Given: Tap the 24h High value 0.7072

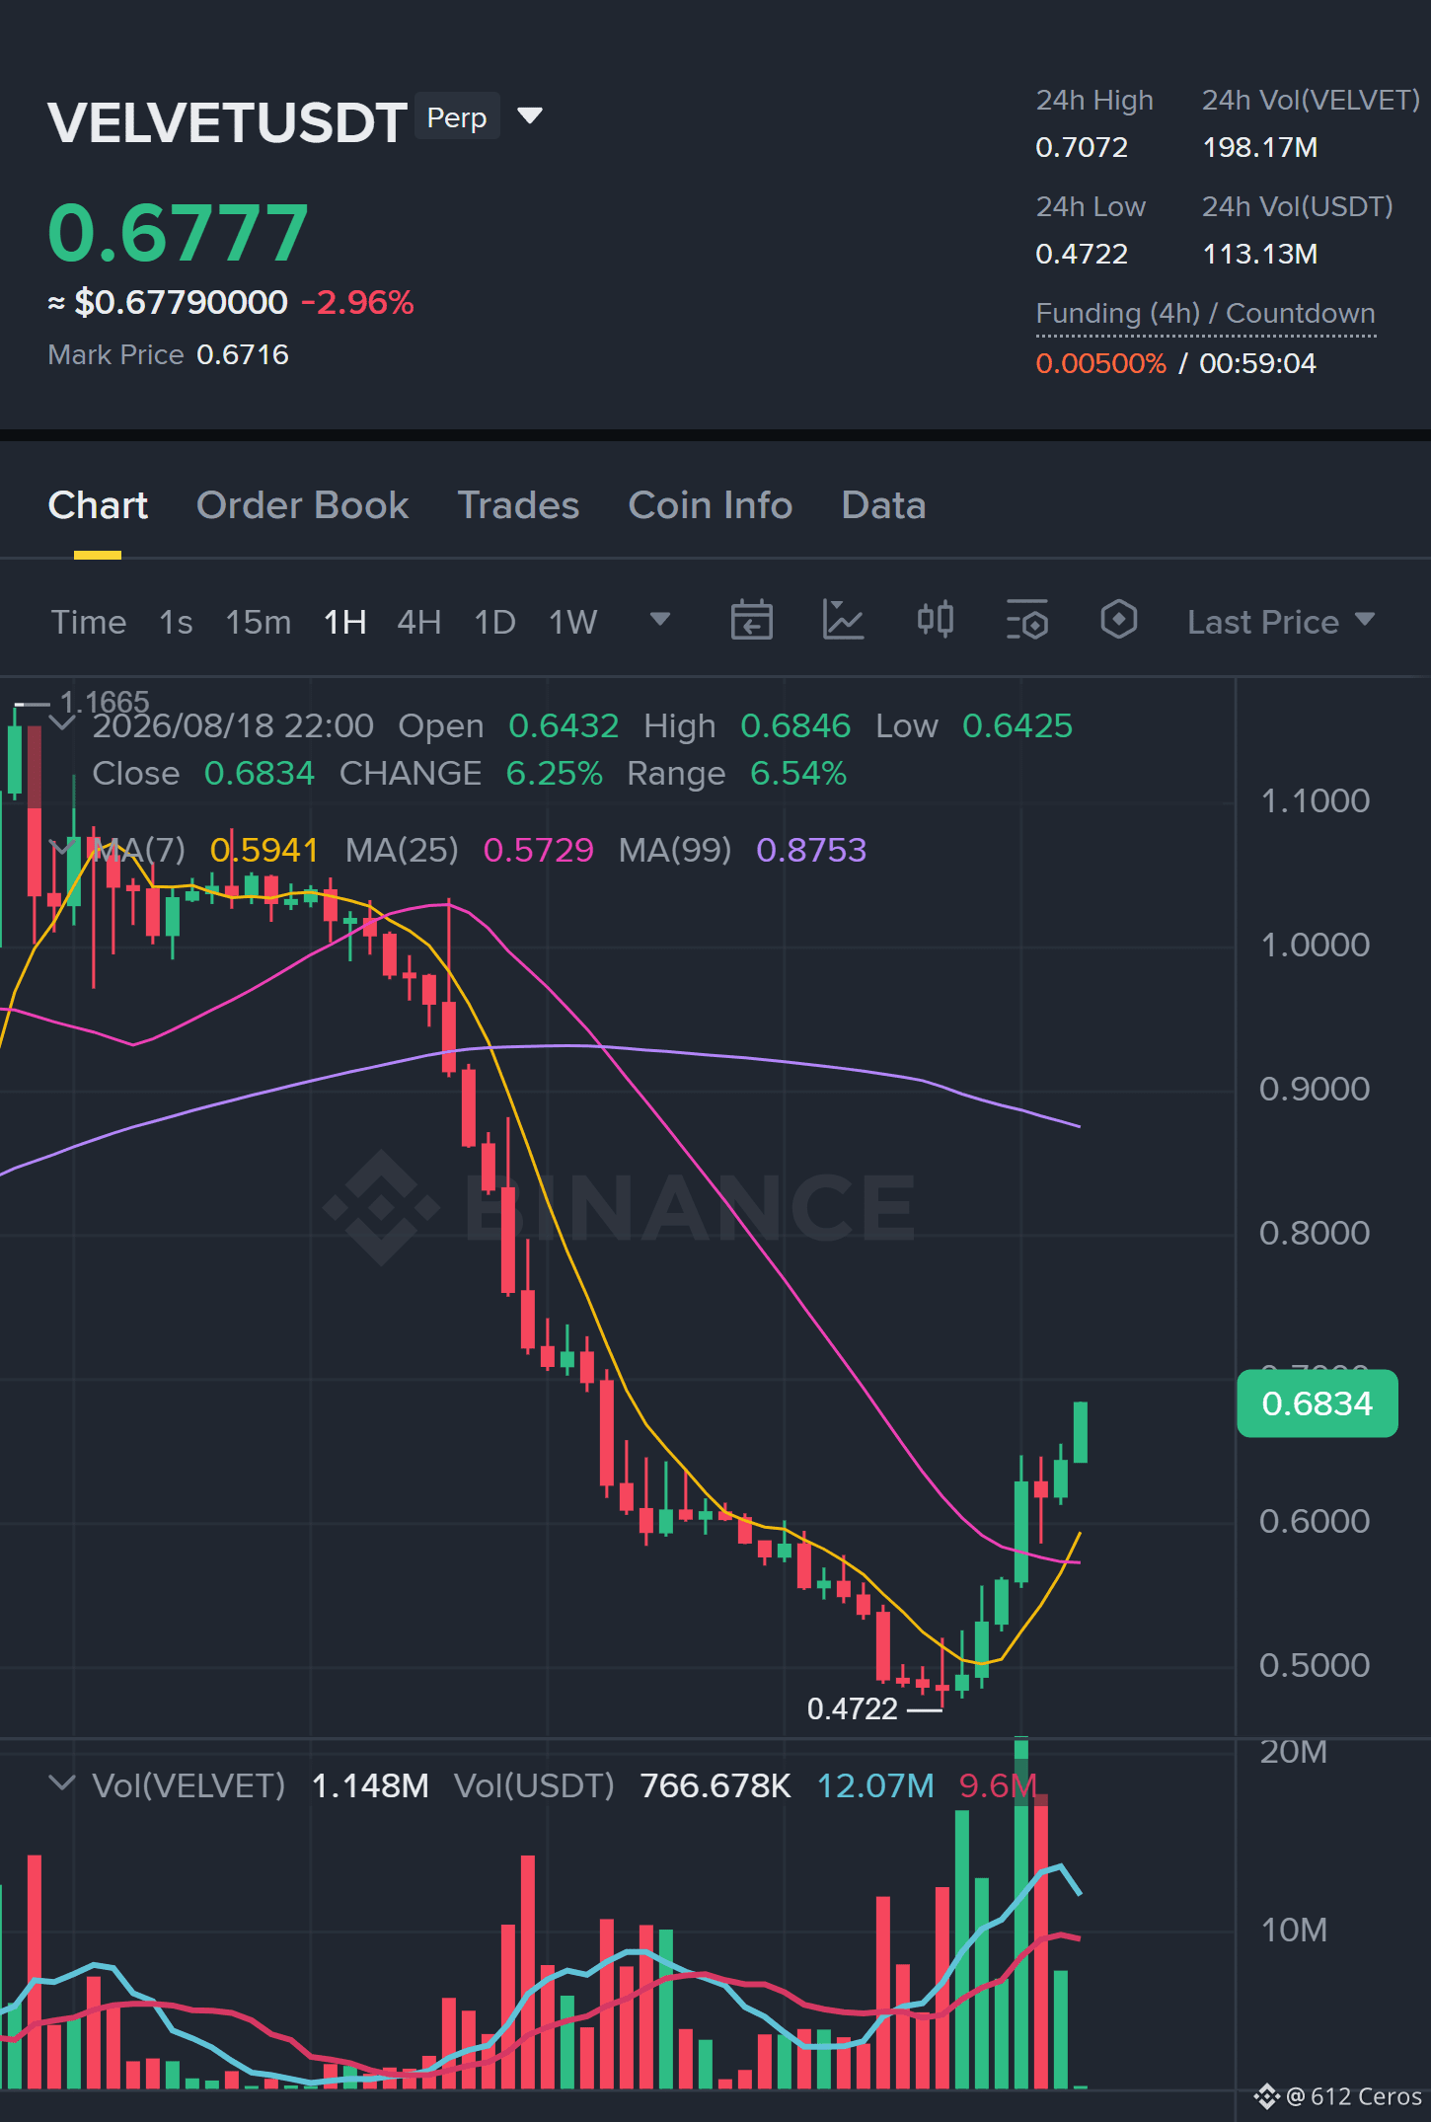Looking at the screenshot, I should pyautogui.click(x=1082, y=147).
